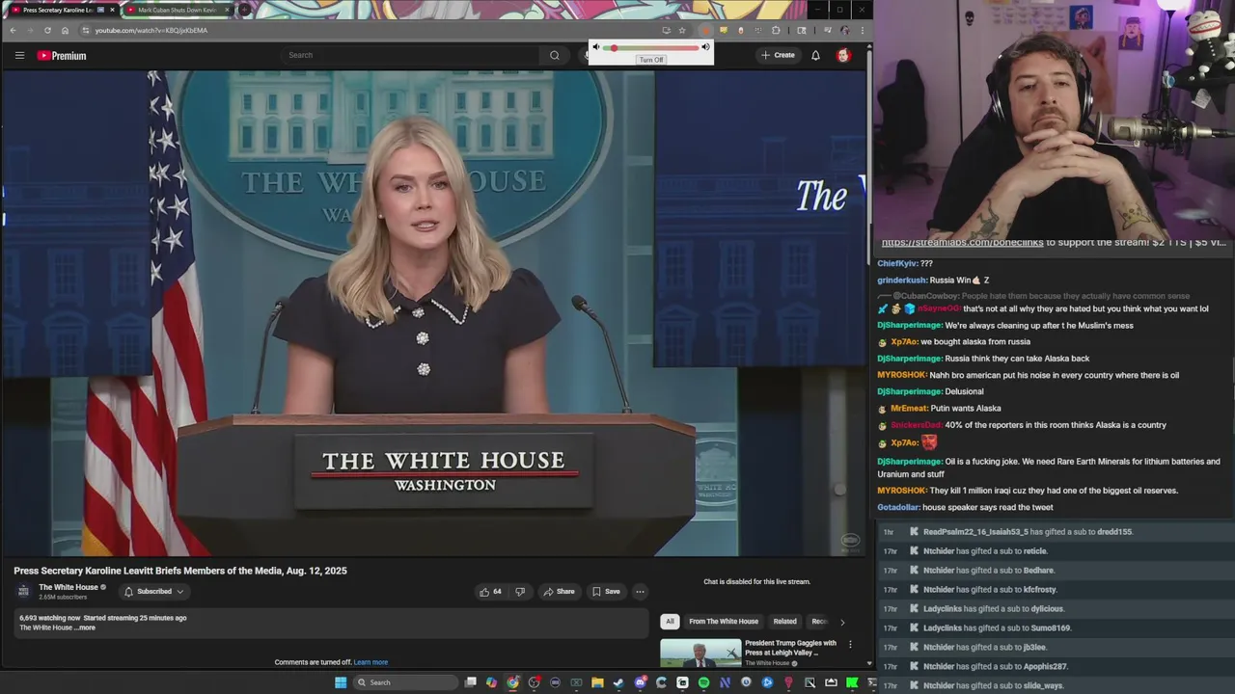Click The White House channel avatar
Image resolution: width=1235 pixels, height=694 pixels.
(23, 591)
